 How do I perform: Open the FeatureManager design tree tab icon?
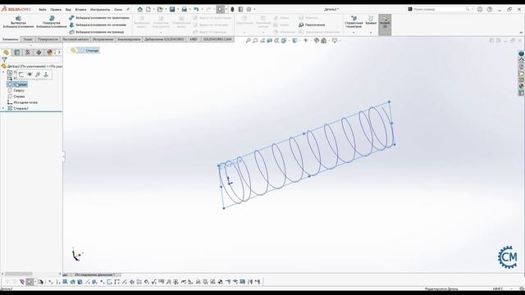[6, 52]
